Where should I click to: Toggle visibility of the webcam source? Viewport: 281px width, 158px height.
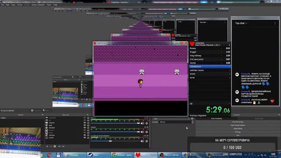click(x=85, y=123)
